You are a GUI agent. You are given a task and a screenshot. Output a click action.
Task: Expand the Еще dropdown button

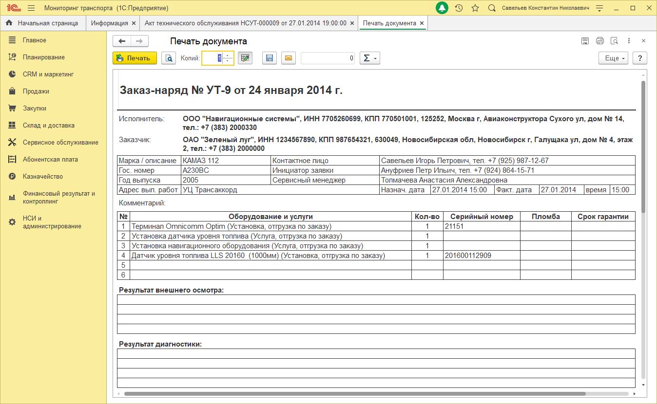coord(613,58)
